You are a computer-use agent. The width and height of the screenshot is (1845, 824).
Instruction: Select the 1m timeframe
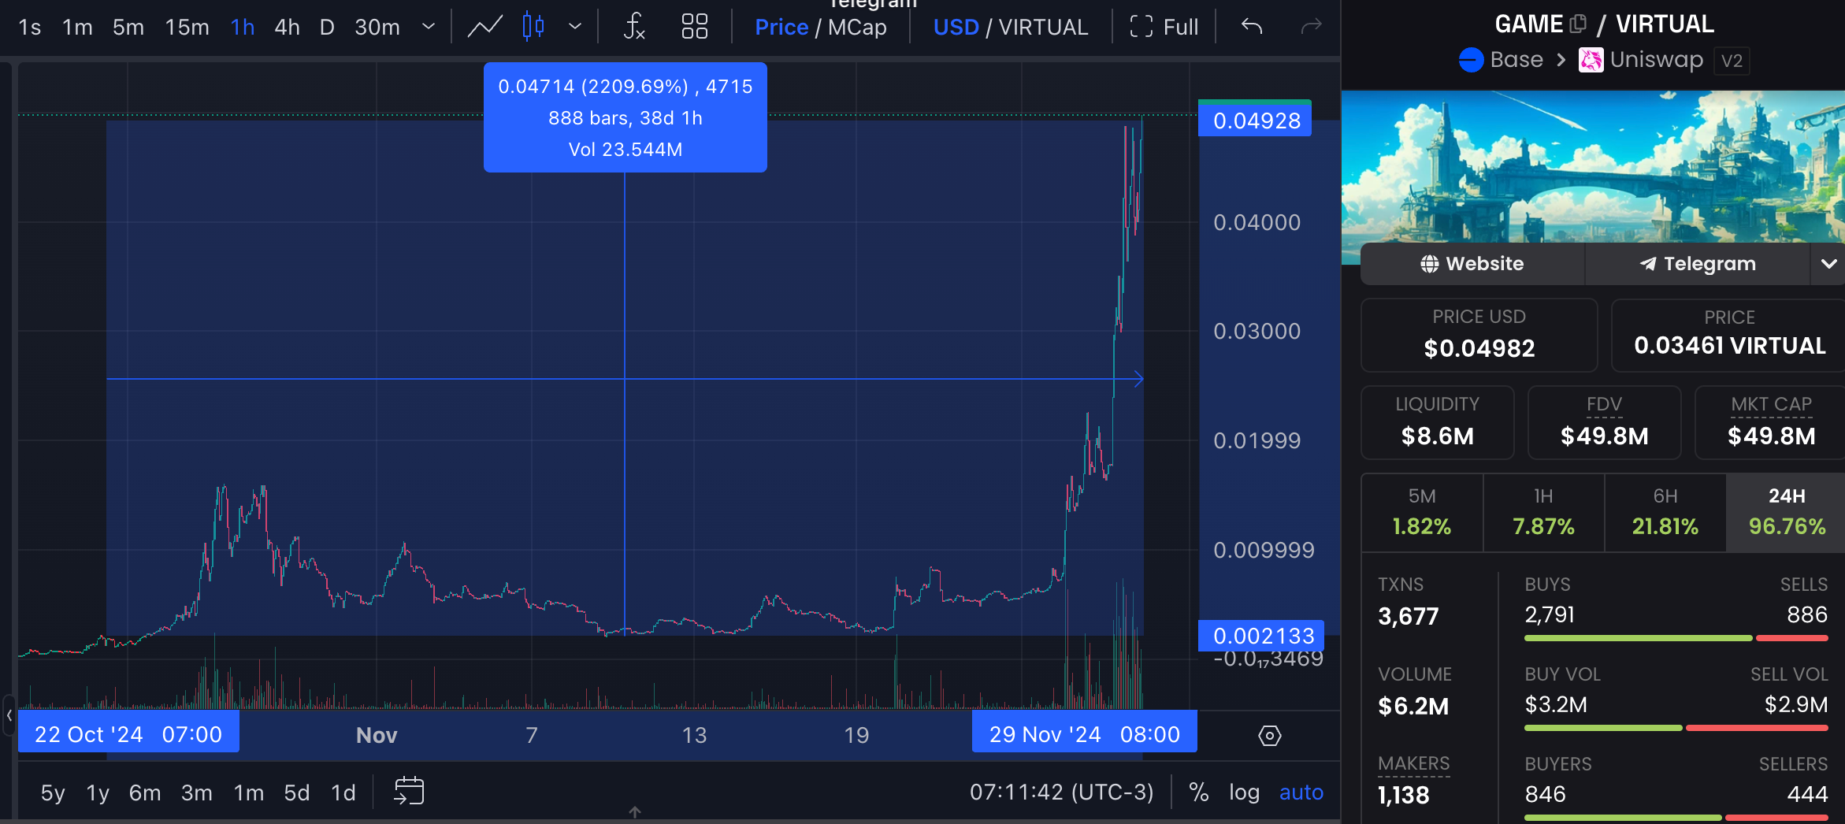(x=77, y=28)
